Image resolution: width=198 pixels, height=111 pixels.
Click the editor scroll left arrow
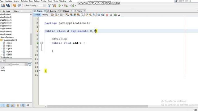[46, 106]
